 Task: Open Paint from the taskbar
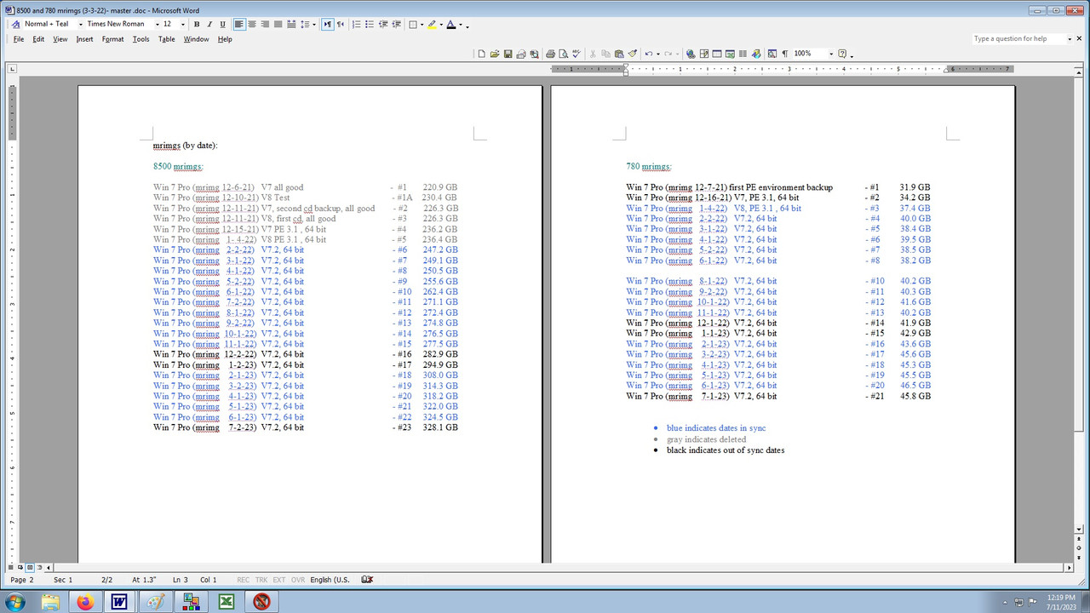pyautogui.click(x=155, y=602)
